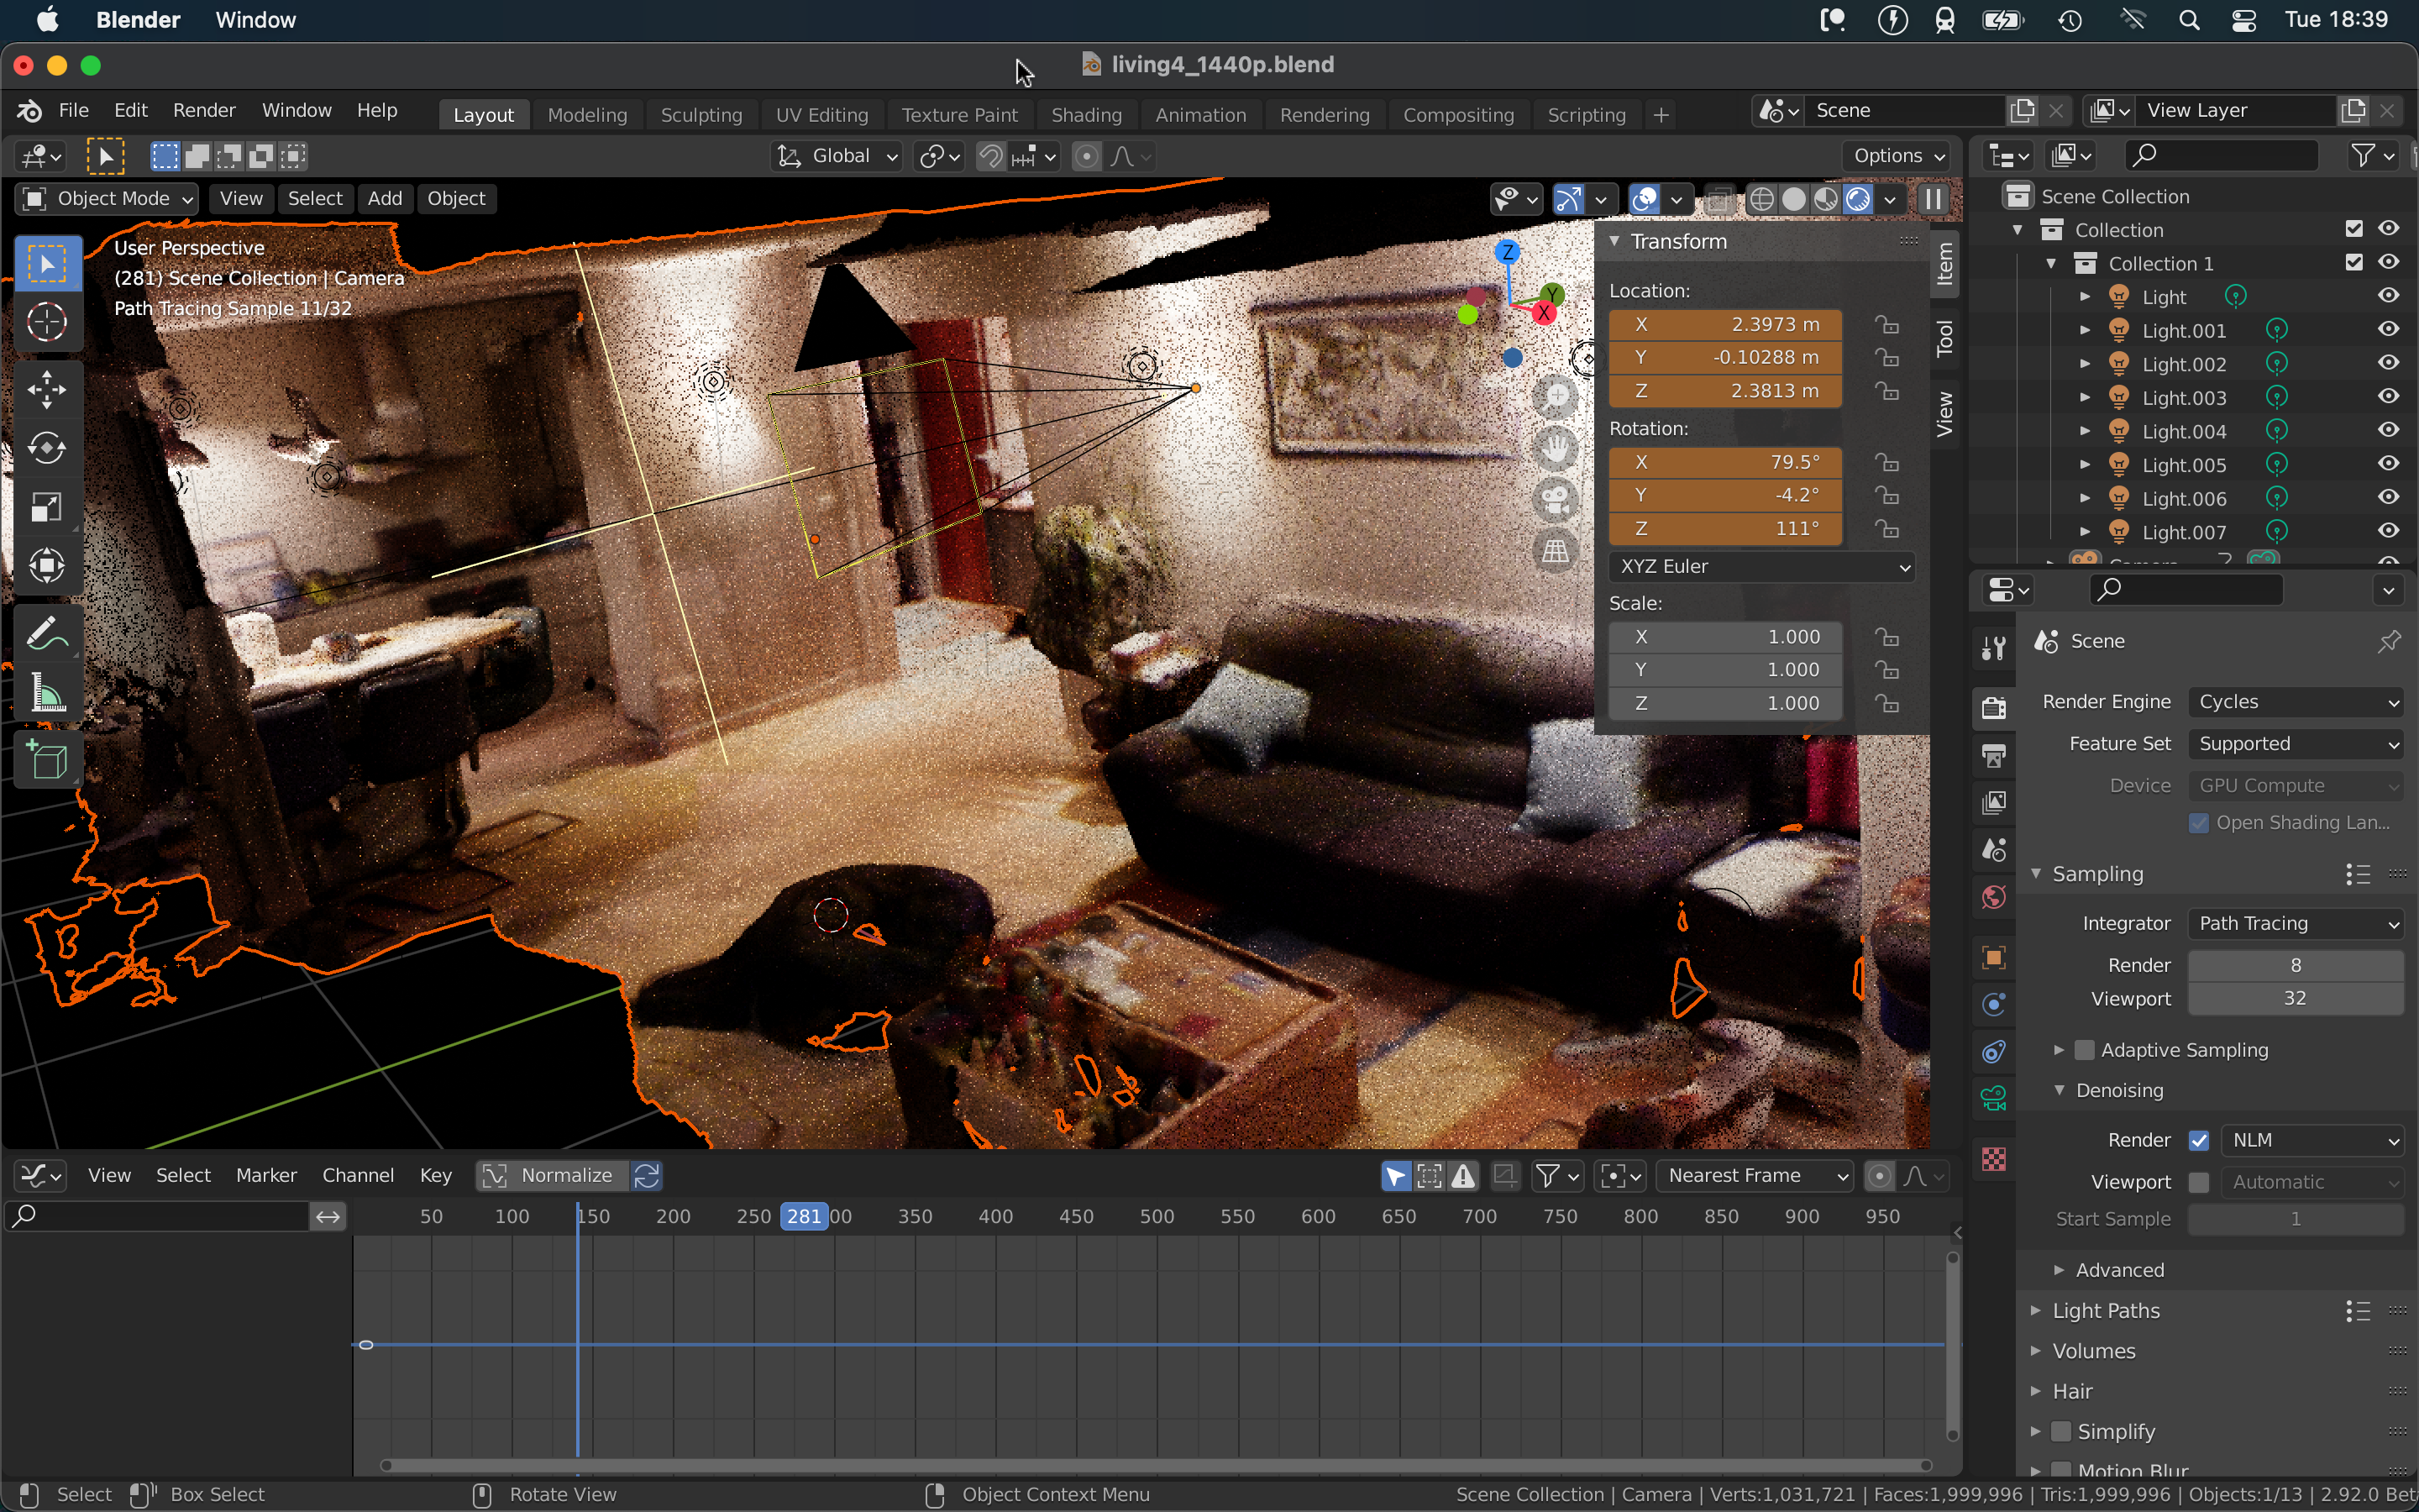Select the Annotate tool
Viewport: 2419px width, 1512px height.
pos(46,634)
